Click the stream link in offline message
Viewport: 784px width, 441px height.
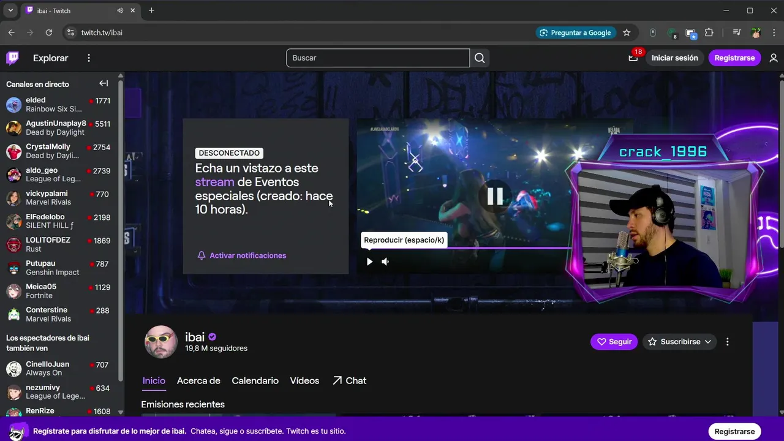[214, 182]
